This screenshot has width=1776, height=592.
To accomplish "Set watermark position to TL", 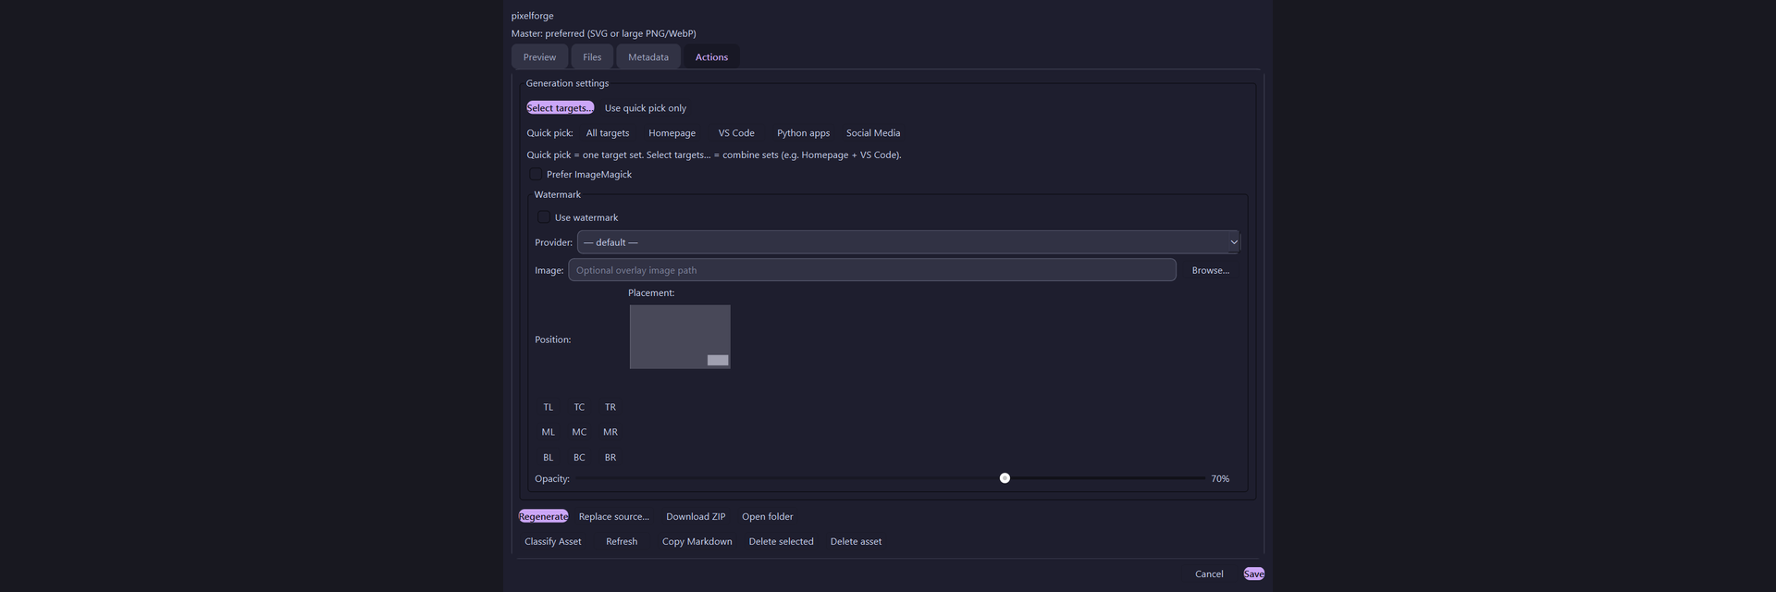I will coord(549,407).
